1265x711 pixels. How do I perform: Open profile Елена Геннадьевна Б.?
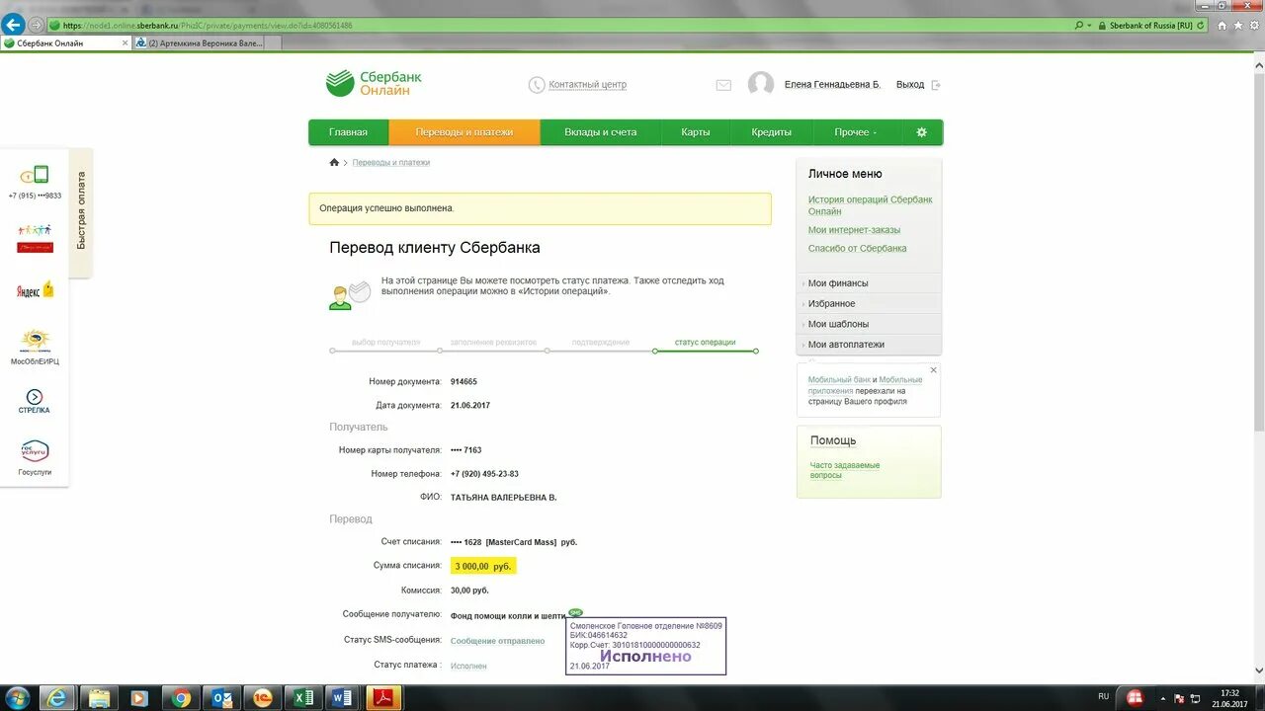pos(832,85)
